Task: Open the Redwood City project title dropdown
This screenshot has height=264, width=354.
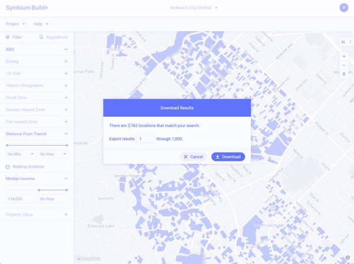Action: click(x=194, y=8)
